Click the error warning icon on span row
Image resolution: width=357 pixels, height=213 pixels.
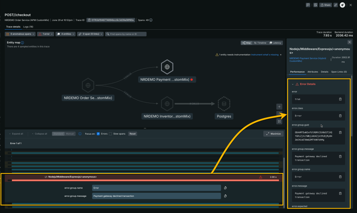(261, 177)
